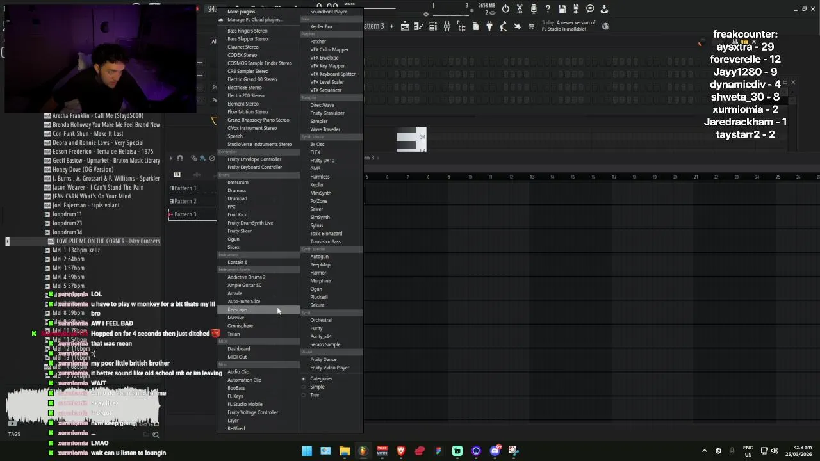Choose Patcher from plugin list
Viewport: 820px width, 461px height.
point(318,42)
